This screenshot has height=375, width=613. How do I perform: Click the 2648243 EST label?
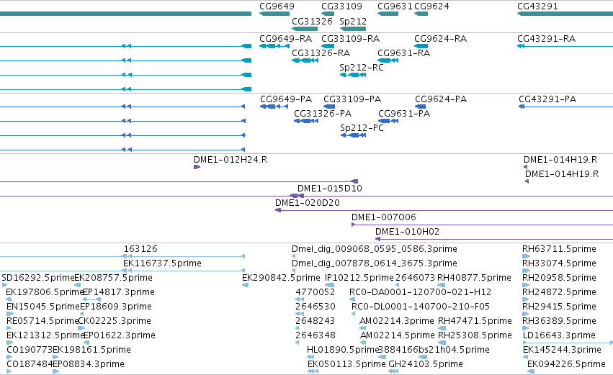point(316,322)
